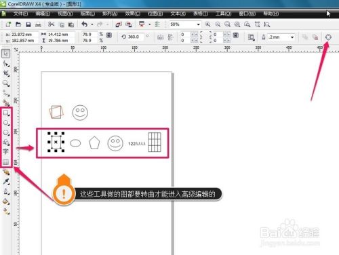Create a new document
This screenshot has width=339, height=255.
8,24
